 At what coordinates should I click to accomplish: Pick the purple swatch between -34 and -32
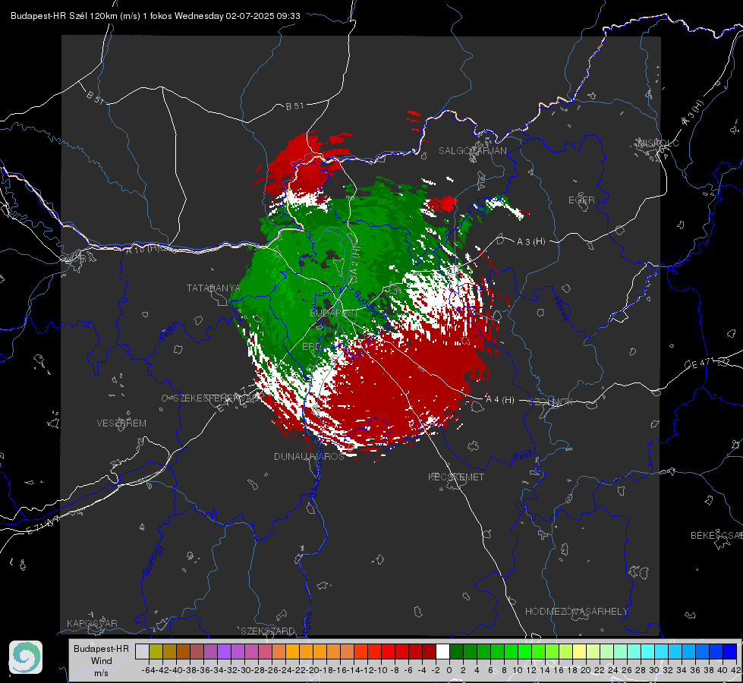(224, 652)
